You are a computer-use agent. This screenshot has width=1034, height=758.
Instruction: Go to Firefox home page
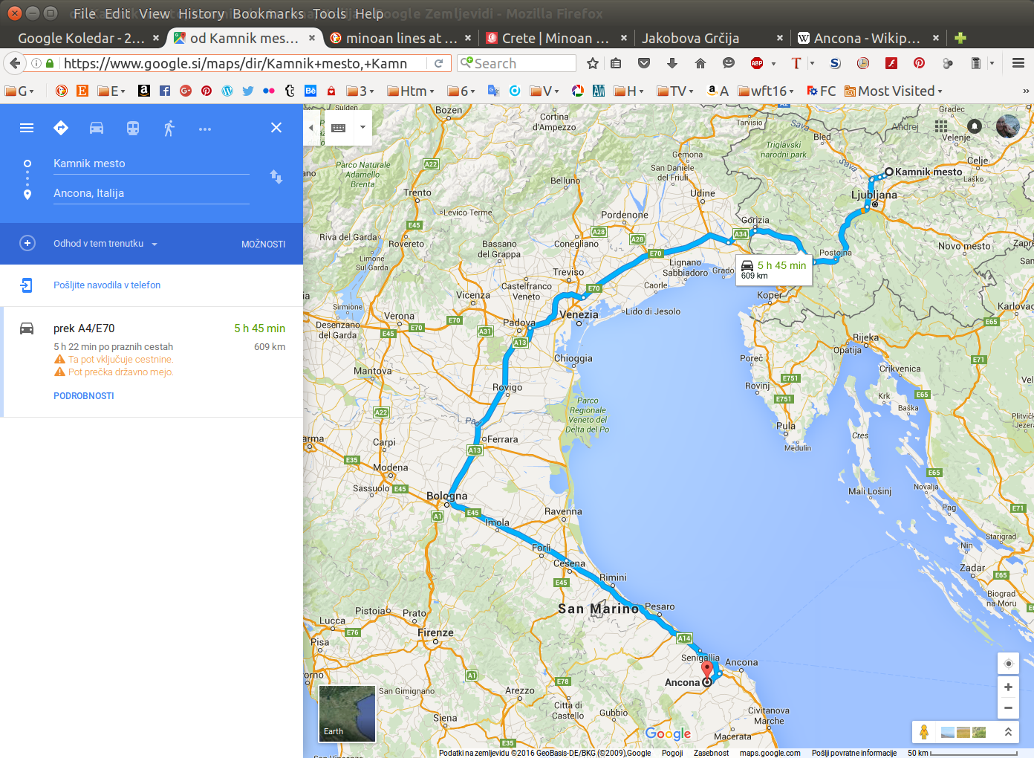pyautogui.click(x=700, y=63)
